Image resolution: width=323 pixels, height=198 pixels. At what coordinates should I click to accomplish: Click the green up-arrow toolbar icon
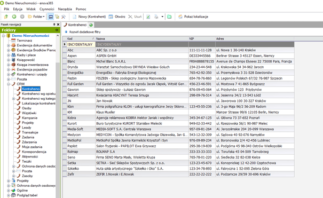coord(6,17)
